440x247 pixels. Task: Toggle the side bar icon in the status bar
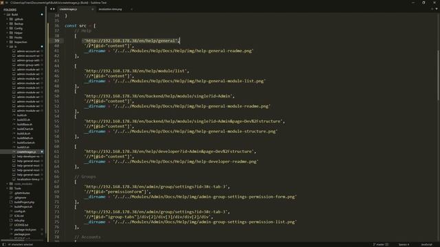(x=4, y=244)
